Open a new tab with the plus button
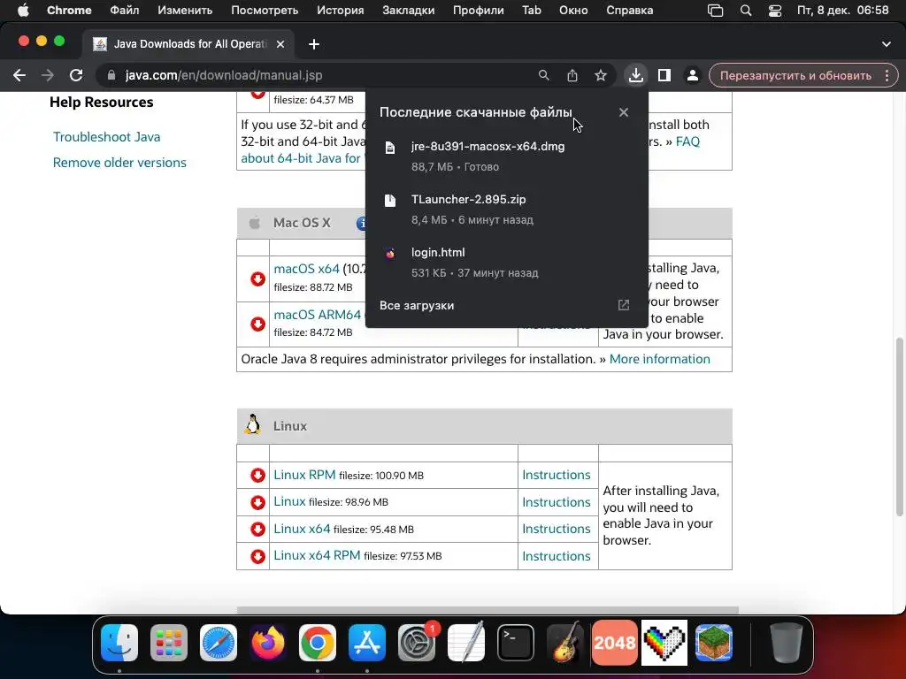This screenshot has width=906, height=679. point(314,44)
